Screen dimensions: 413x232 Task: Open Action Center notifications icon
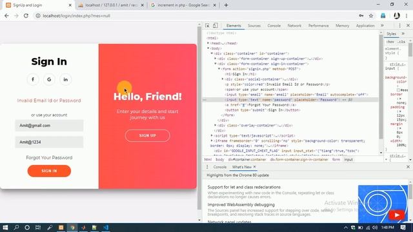tap(403, 227)
